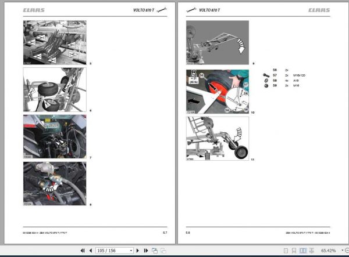Click the support wheel drawing, figure 11
This screenshot has width=349, height=257.
[x=218, y=139]
